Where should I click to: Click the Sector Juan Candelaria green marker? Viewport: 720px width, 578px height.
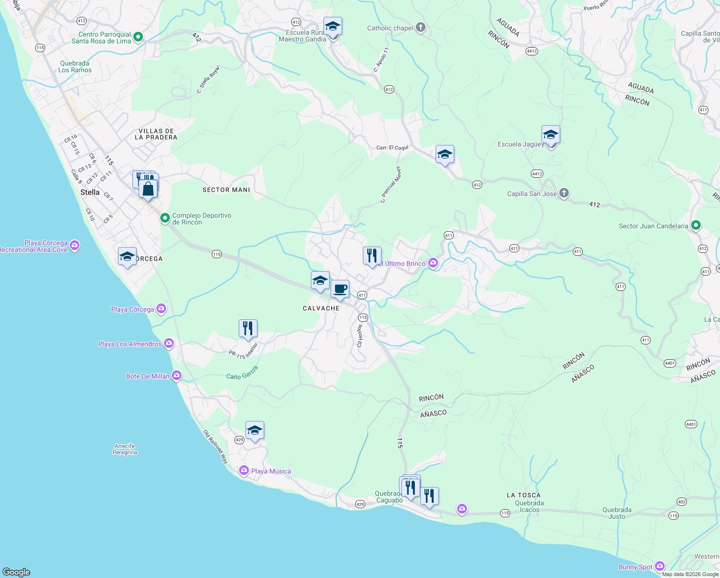(695, 225)
